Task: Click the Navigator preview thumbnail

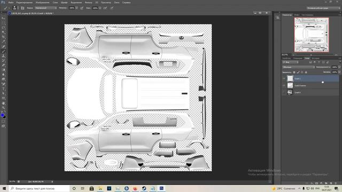Action: 312,35
